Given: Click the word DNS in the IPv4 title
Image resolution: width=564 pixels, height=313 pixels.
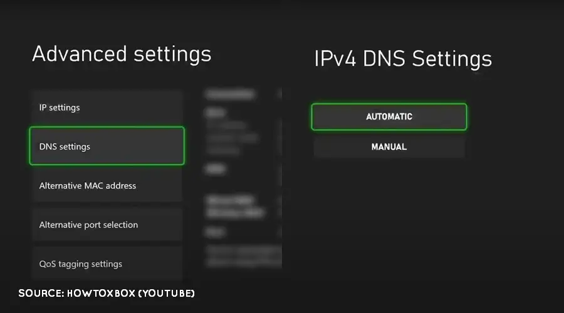Looking at the screenshot, I should [385, 59].
